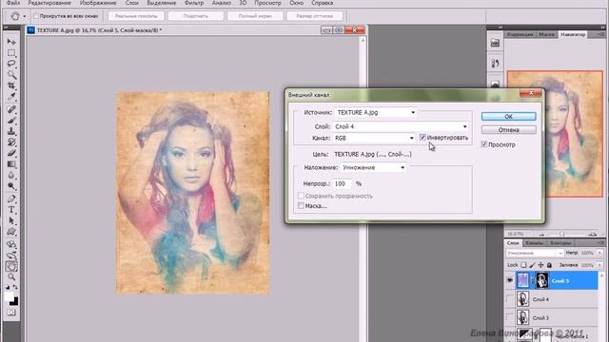Select the Gradient tool
Viewport: 609px width, 342px height.
[11, 164]
